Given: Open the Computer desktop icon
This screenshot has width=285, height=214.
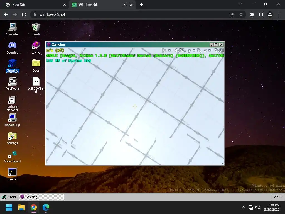Looking at the screenshot, I should (12, 29).
